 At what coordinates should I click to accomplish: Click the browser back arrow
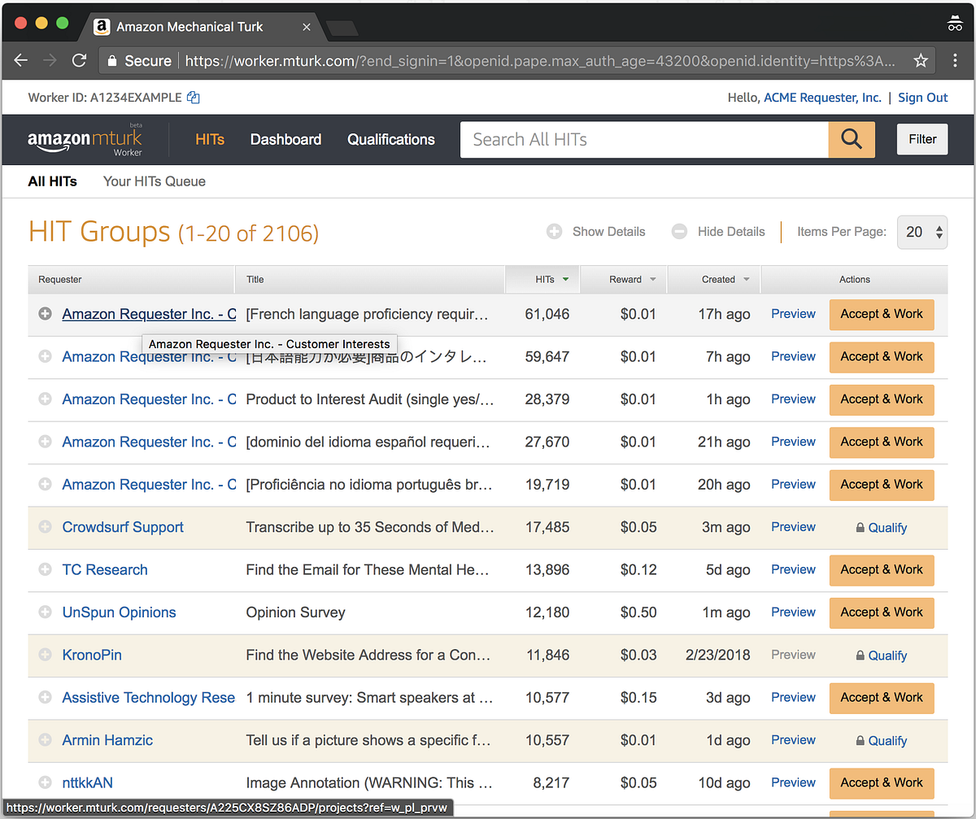coord(20,60)
